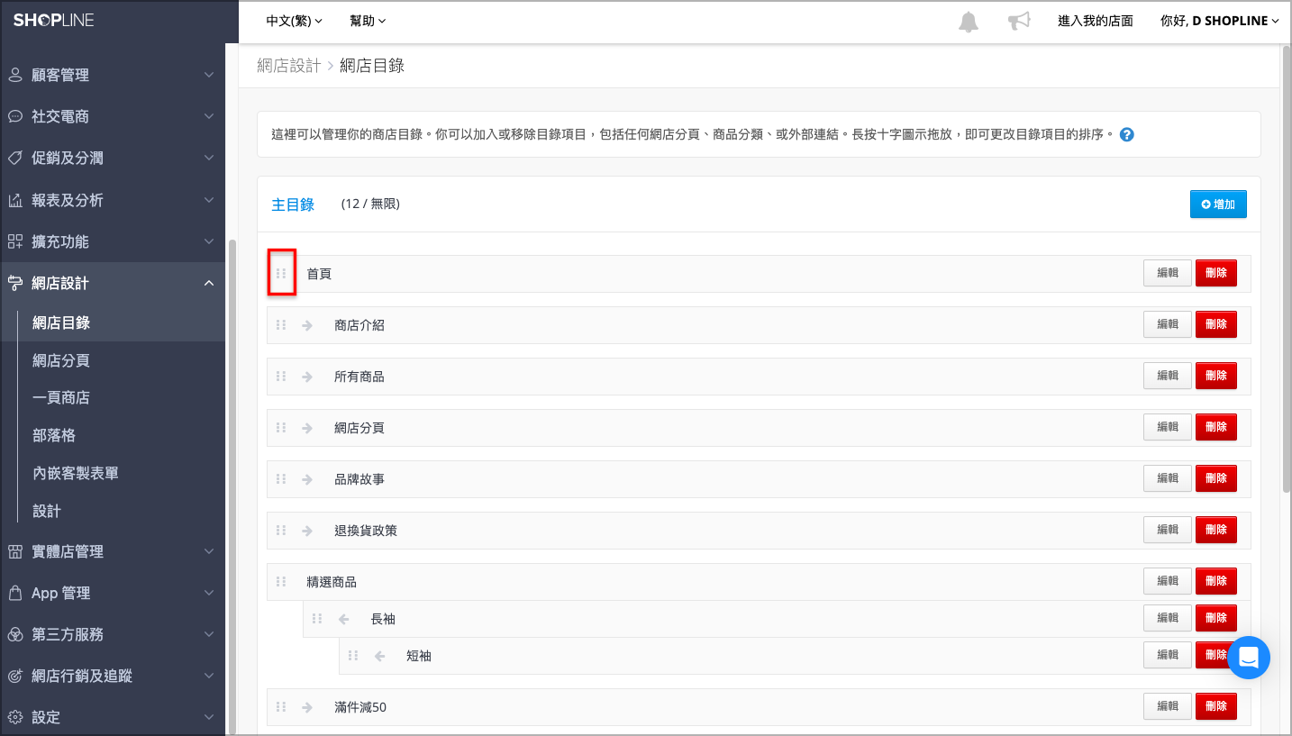The height and width of the screenshot is (736, 1292).
Task: Edit the 品牌故事 menu item
Action: [x=1167, y=478]
